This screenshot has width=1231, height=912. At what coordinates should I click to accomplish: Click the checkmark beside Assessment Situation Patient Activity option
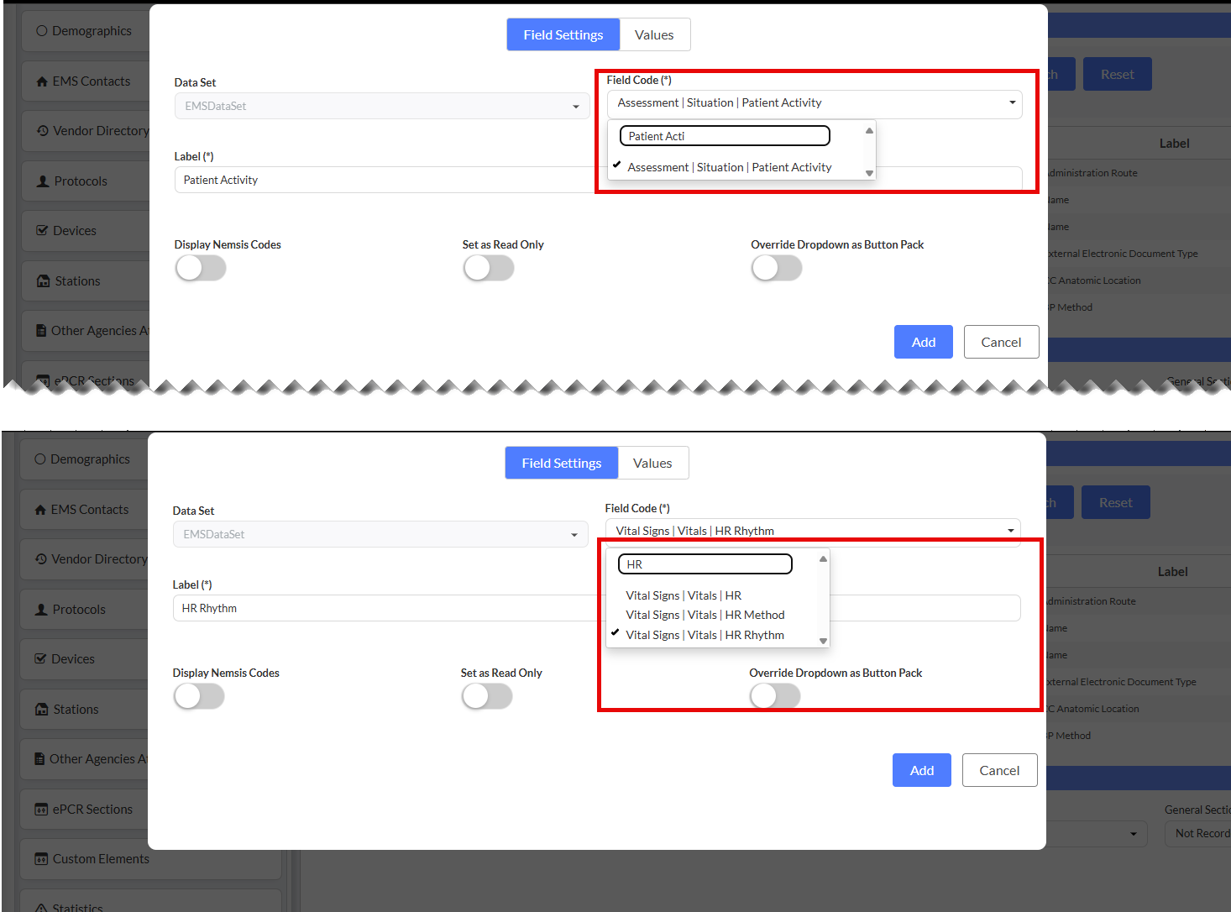click(x=617, y=165)
